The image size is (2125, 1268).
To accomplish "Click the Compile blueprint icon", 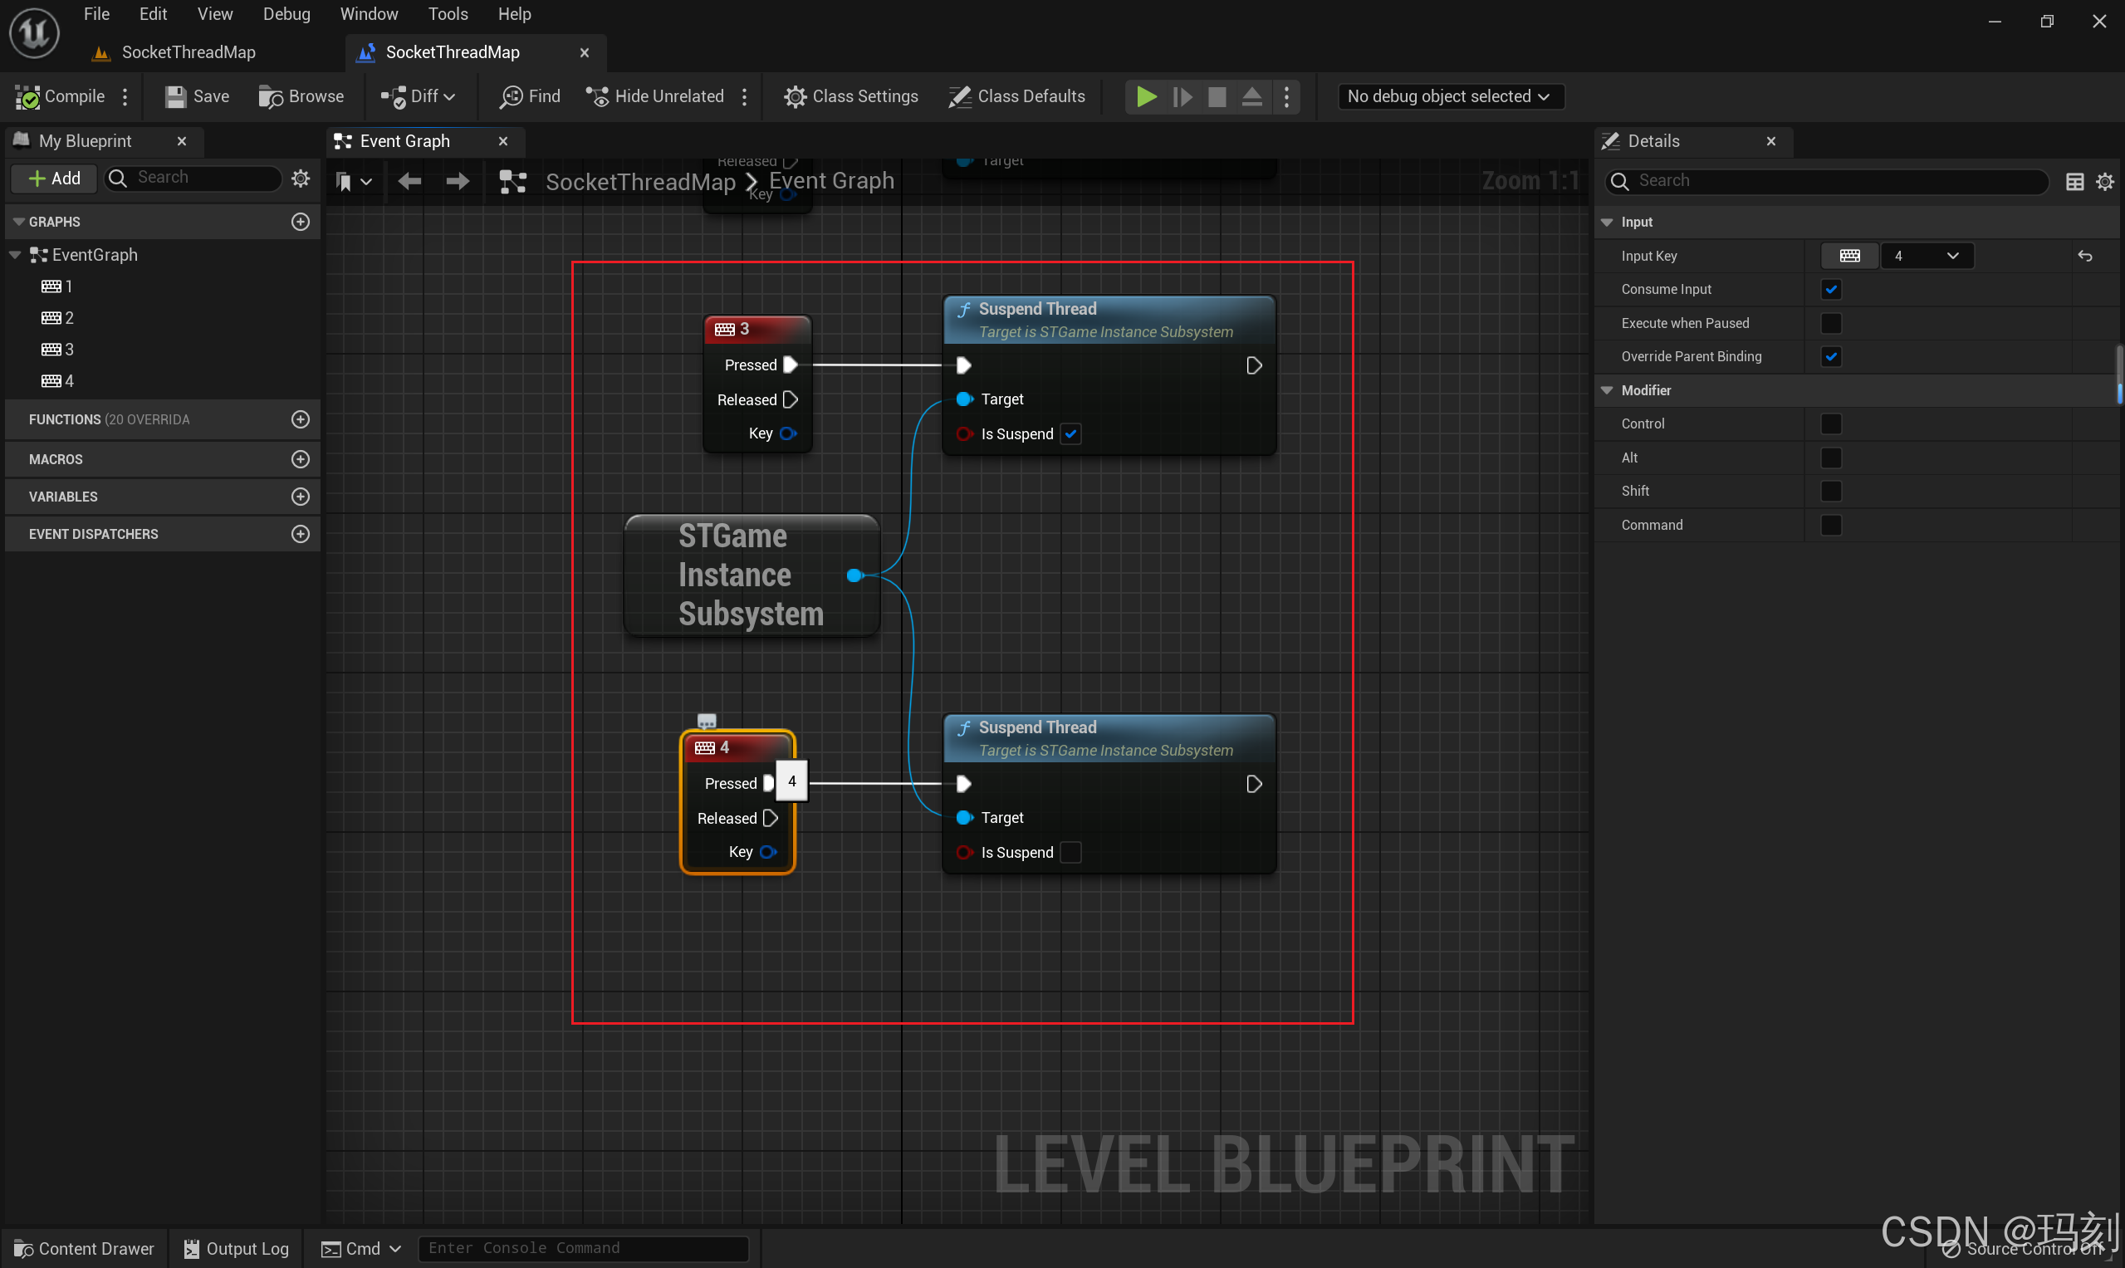I will click(x=28, y=96).
